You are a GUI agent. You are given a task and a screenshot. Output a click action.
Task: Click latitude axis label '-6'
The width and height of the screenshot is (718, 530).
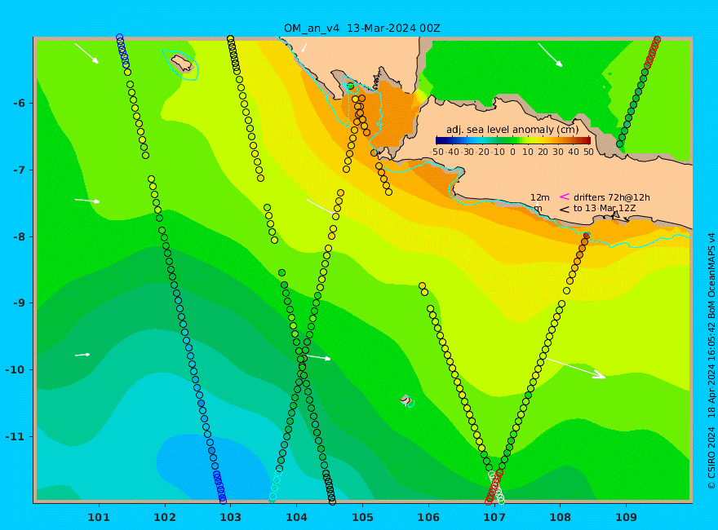tap(20, 103)
